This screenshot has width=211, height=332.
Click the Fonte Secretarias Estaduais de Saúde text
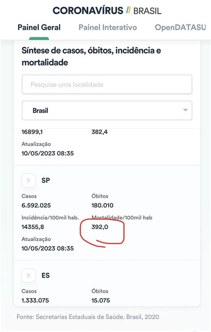click(x=88, y=317)
